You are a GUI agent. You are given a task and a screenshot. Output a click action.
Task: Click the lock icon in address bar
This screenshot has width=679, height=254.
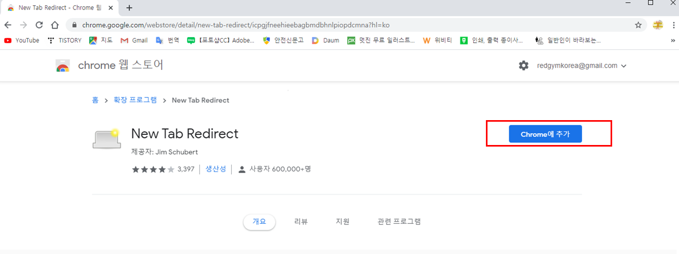(74, 25)
